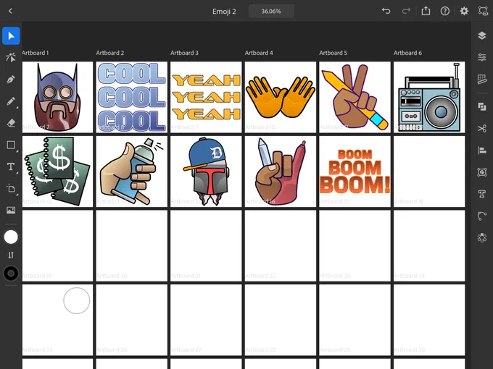
Task: Select the Direct Selection tool
Action: click(11, 57)
